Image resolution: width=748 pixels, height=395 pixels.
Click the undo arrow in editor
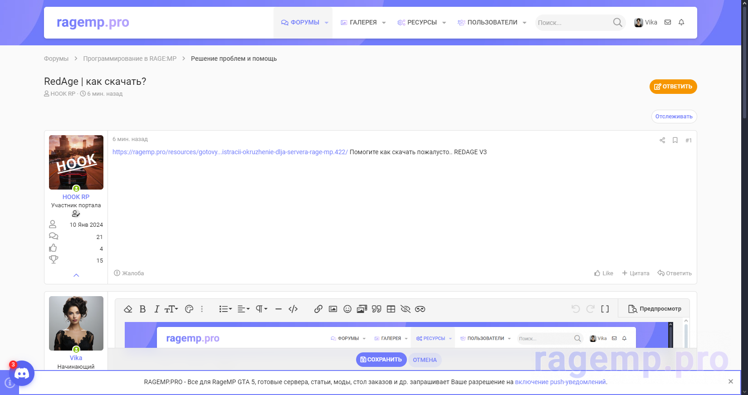[576, 309]
